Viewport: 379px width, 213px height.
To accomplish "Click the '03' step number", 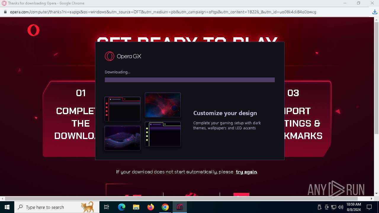I will [293, 93].
